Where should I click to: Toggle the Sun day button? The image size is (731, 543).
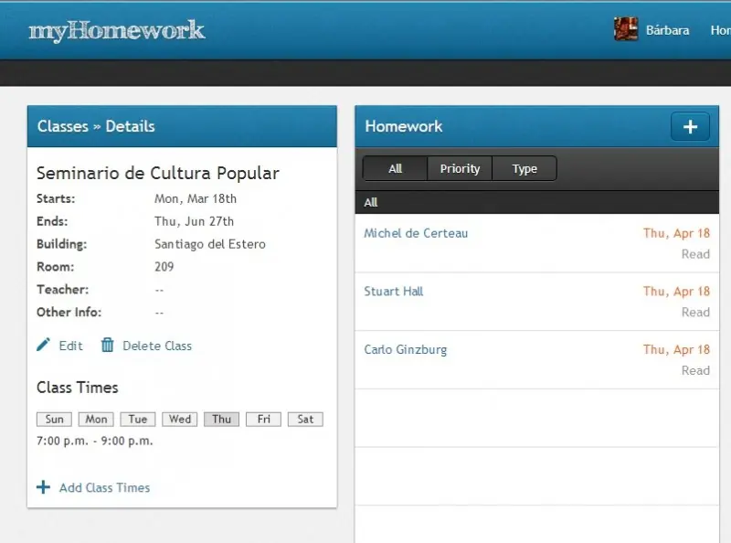pyautogui.click(x=54, y=420)
